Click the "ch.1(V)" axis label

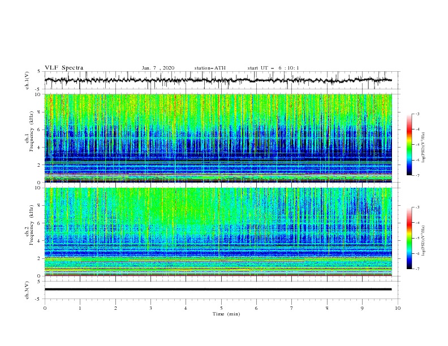(x=27, y=80)
